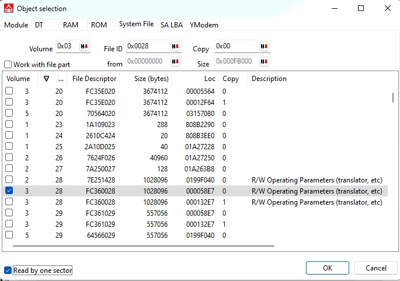400x281 pixels.
Task: Check the row with descriptor 1A109023
Action: tap(9, 124)
